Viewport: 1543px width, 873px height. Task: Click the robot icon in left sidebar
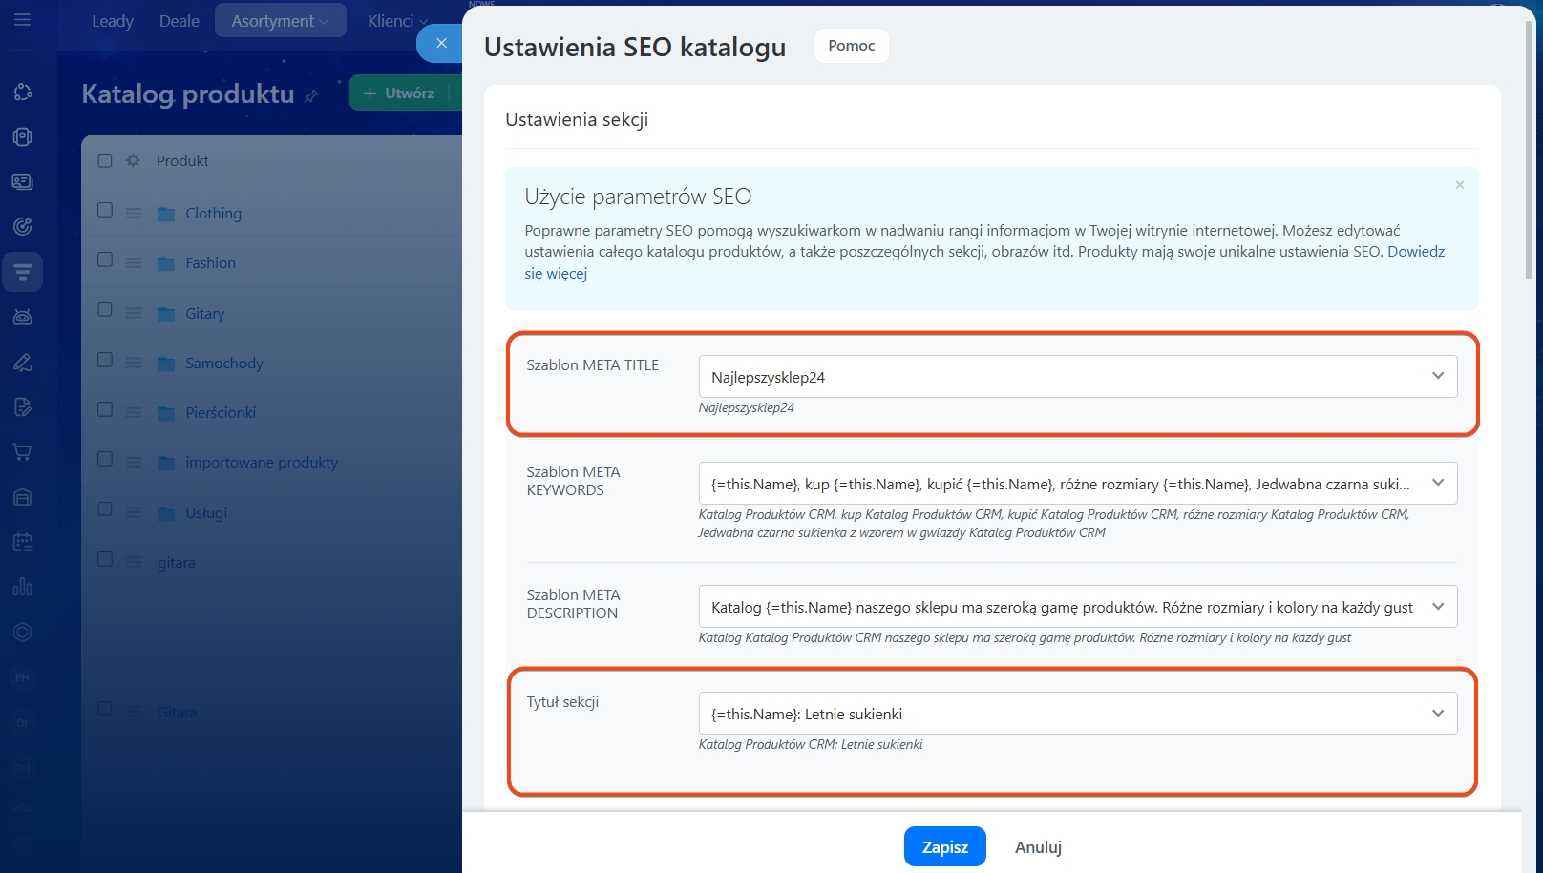[x=23, y=317]
